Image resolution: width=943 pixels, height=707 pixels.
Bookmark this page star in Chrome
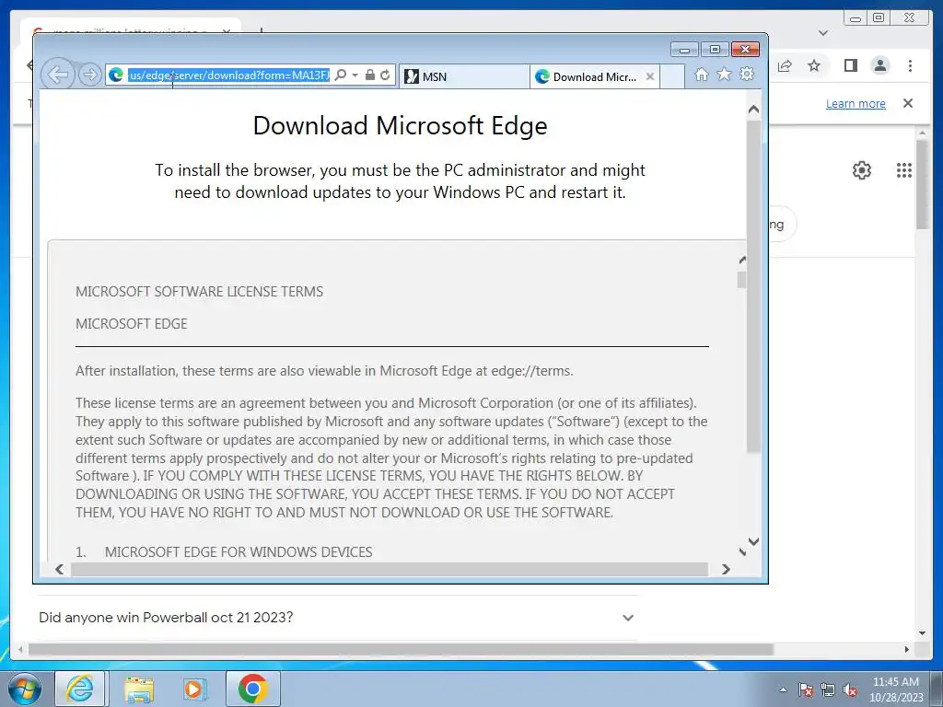[x=814, y=65]
